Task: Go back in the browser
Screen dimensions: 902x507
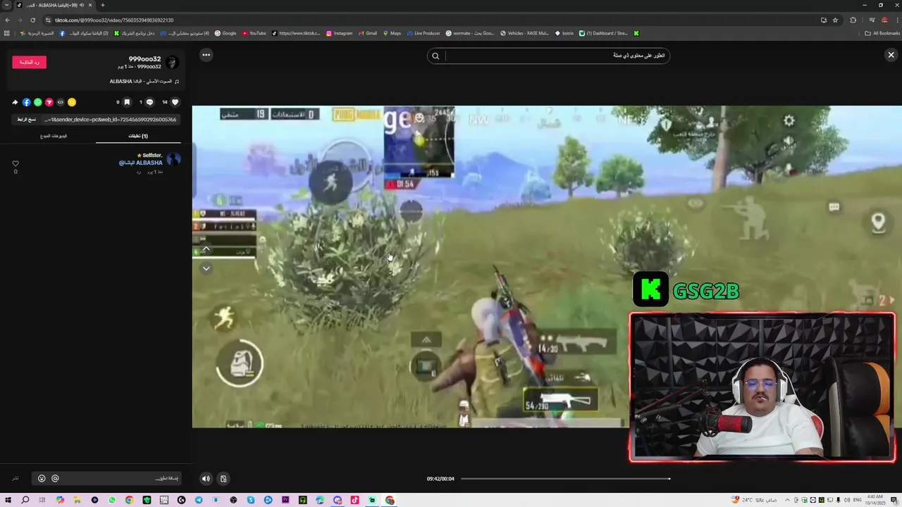Action: coord(7,20)
